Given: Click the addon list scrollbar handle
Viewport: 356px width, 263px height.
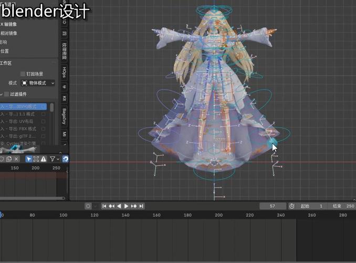Looking at the screenshot, I should (52, 107).
